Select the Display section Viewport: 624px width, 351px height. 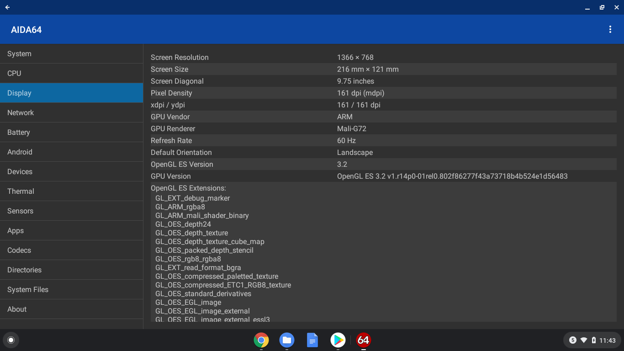(71, 93)
